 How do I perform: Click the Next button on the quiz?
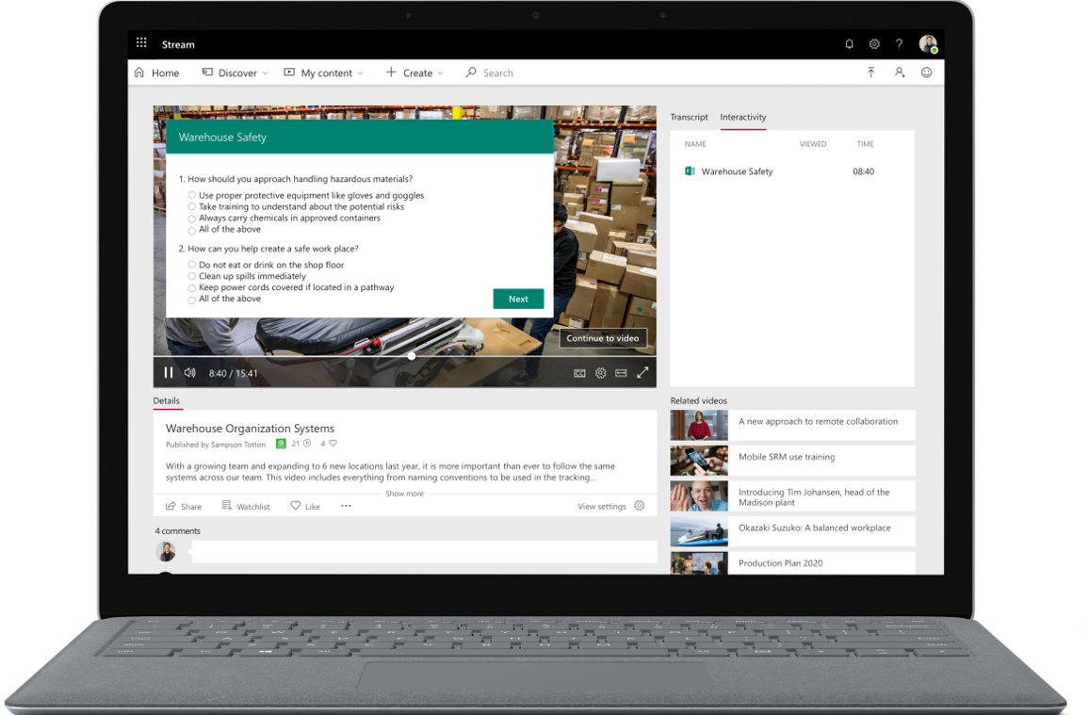(x=518, y=299)
